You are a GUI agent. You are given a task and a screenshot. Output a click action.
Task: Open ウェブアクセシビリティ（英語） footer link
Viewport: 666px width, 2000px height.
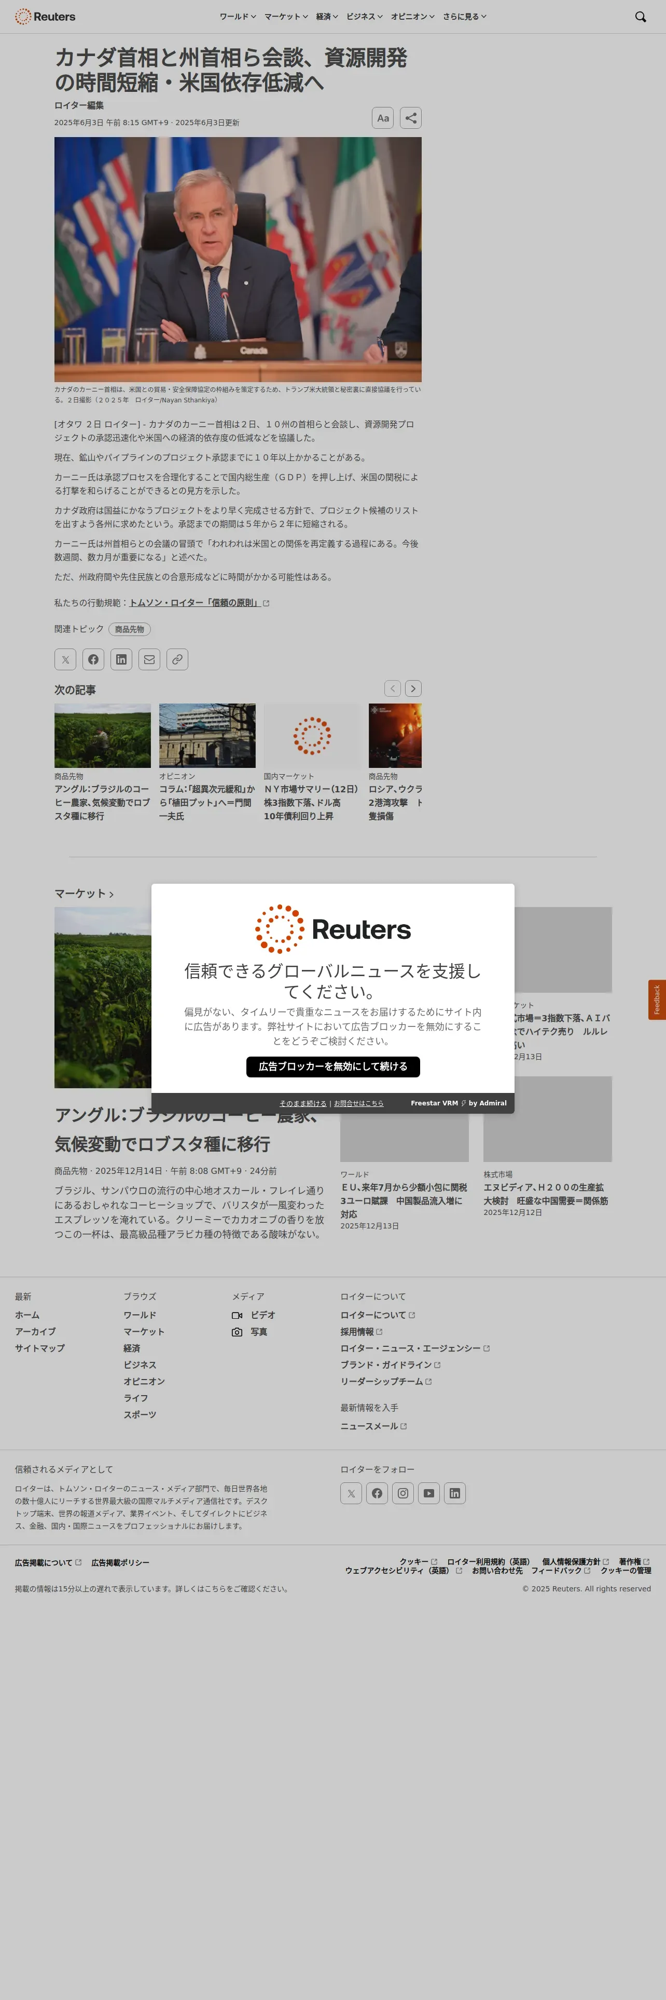pyautogui.click(x=403, y=1570)
